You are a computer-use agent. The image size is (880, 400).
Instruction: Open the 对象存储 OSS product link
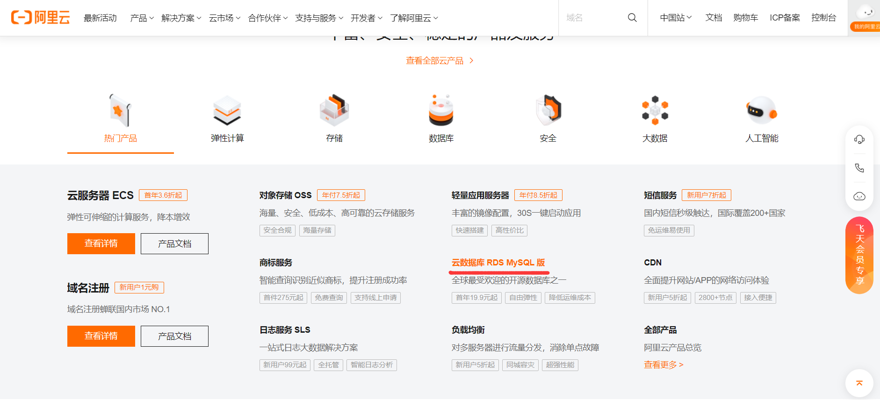point(285,195)
